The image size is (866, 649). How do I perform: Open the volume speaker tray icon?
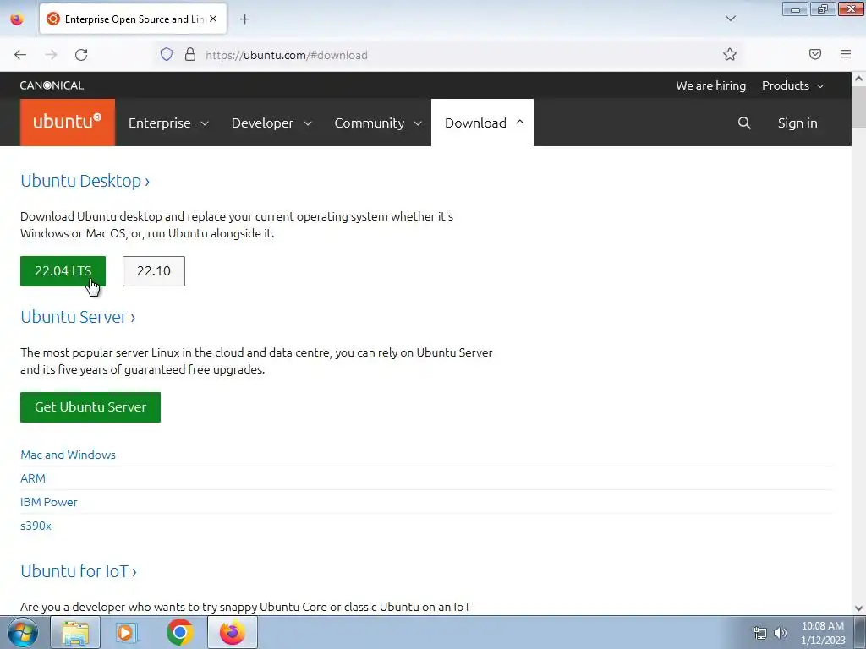[781, 633]
